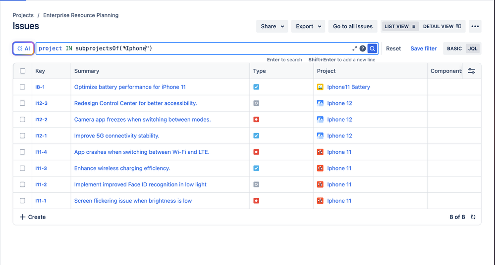
Task: Tick the select-all checkbox in the table header
Action: coord(23,71)
